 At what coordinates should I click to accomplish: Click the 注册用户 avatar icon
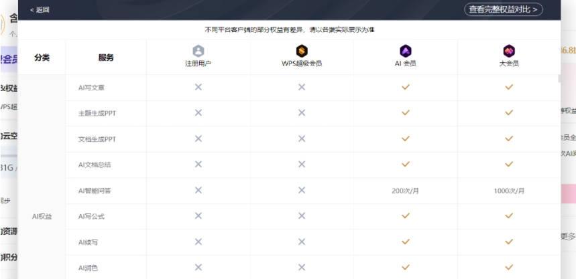tap(198, 51)
